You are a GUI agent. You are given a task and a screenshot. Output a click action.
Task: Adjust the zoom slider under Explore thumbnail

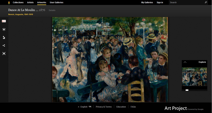187,90
